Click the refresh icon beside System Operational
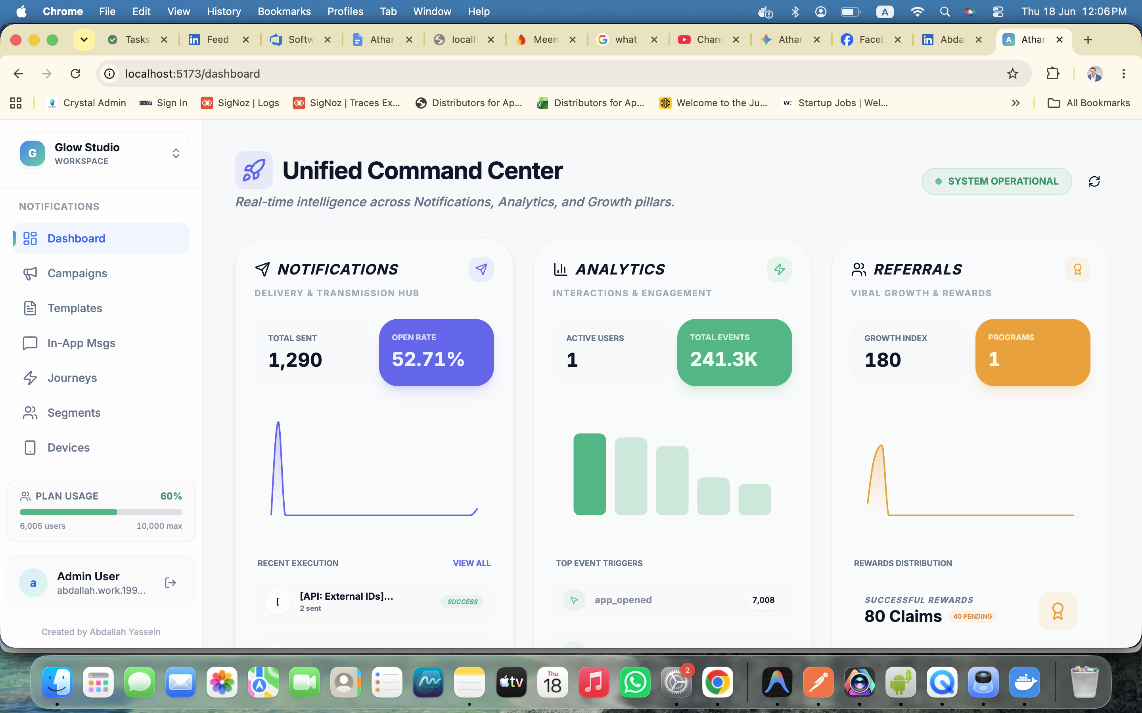 click(x=1094, y=181)
